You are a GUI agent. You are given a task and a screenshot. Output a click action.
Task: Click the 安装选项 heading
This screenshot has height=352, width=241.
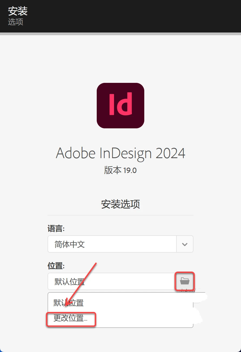click(x=120, y=204)
